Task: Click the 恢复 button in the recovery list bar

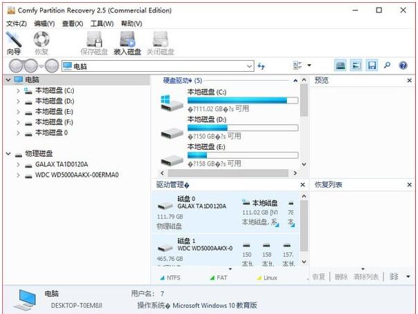Action: click(319, 277)
